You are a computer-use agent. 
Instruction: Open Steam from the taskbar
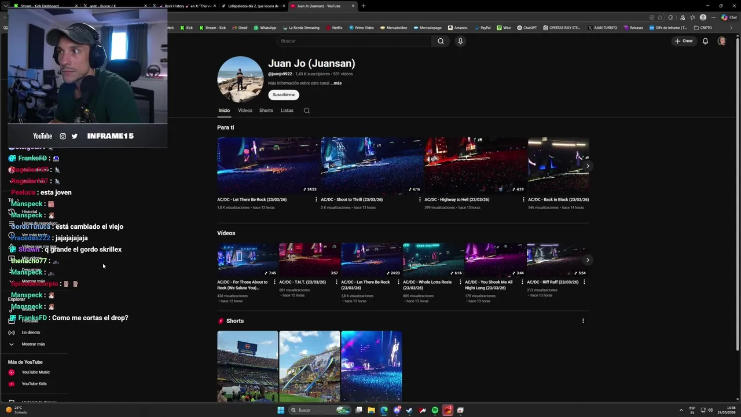[409, 410]
